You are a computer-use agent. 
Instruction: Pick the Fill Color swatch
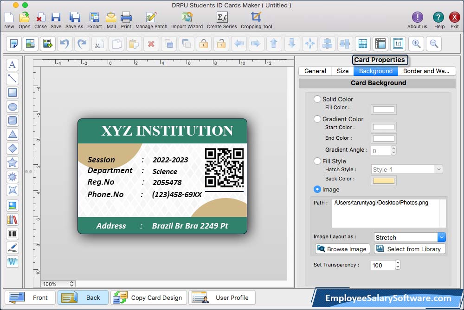pos(384,110)
